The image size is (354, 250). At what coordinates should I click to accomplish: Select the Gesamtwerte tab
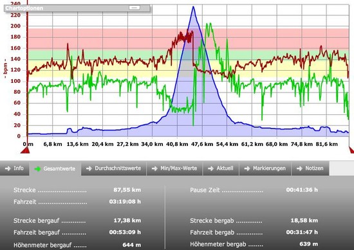pyautogui.click(x=55, y=168)
